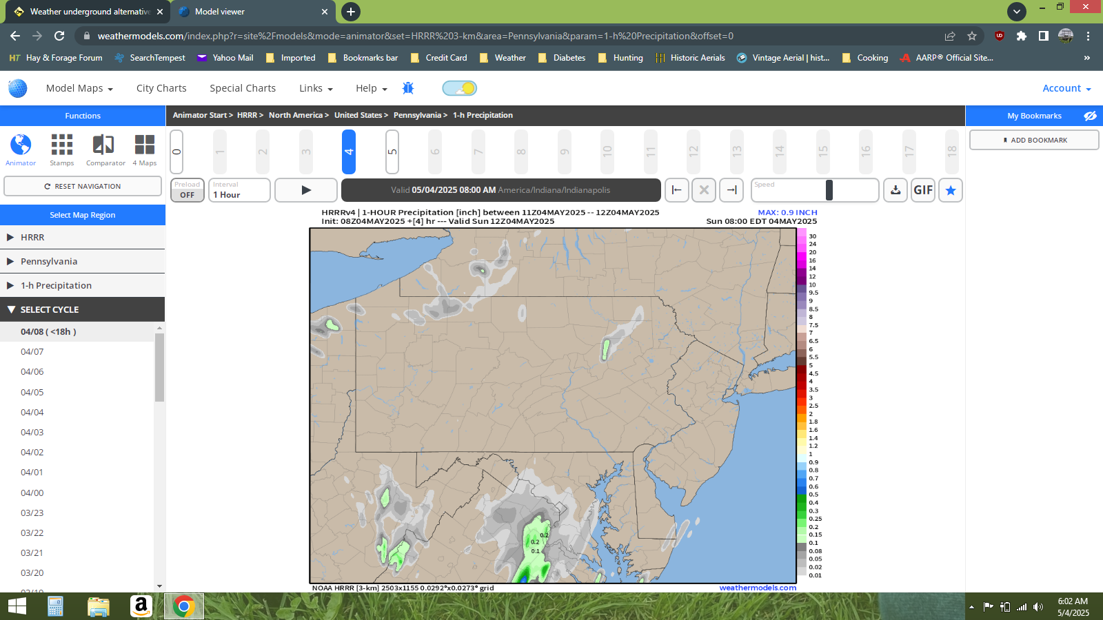Expand the HRRR model section

83,237
